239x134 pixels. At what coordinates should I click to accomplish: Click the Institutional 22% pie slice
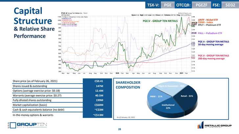(168, 106)
